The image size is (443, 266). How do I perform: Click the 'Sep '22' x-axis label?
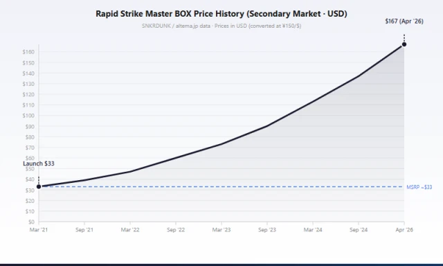pos(176,230)
